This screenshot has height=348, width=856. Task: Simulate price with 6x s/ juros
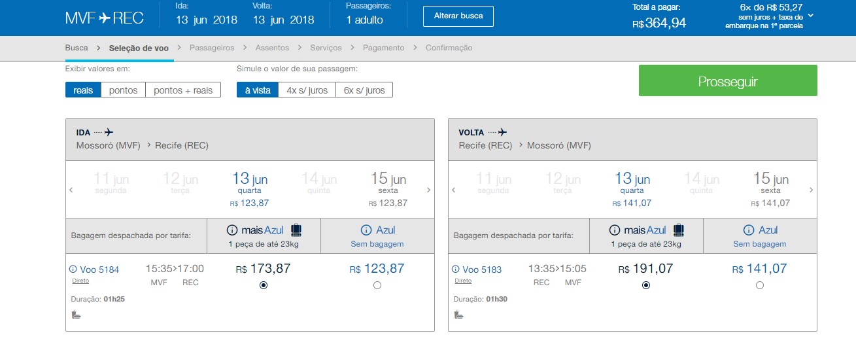(x=364, y=90)
